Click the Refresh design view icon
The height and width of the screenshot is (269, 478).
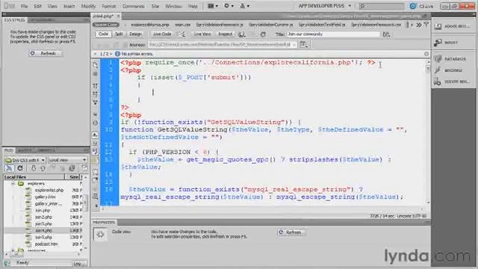click(x=263, y=34)
